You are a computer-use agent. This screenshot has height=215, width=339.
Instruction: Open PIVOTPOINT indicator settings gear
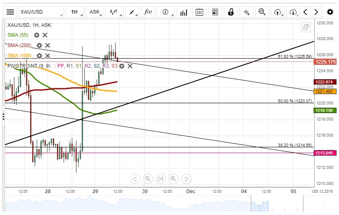(122, 66)
